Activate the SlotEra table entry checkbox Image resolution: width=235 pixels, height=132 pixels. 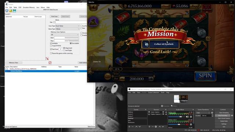7,69
